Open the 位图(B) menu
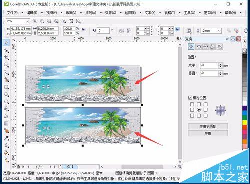Image resolution: width=250 pixels, height=184 pixels. [130, 13]
